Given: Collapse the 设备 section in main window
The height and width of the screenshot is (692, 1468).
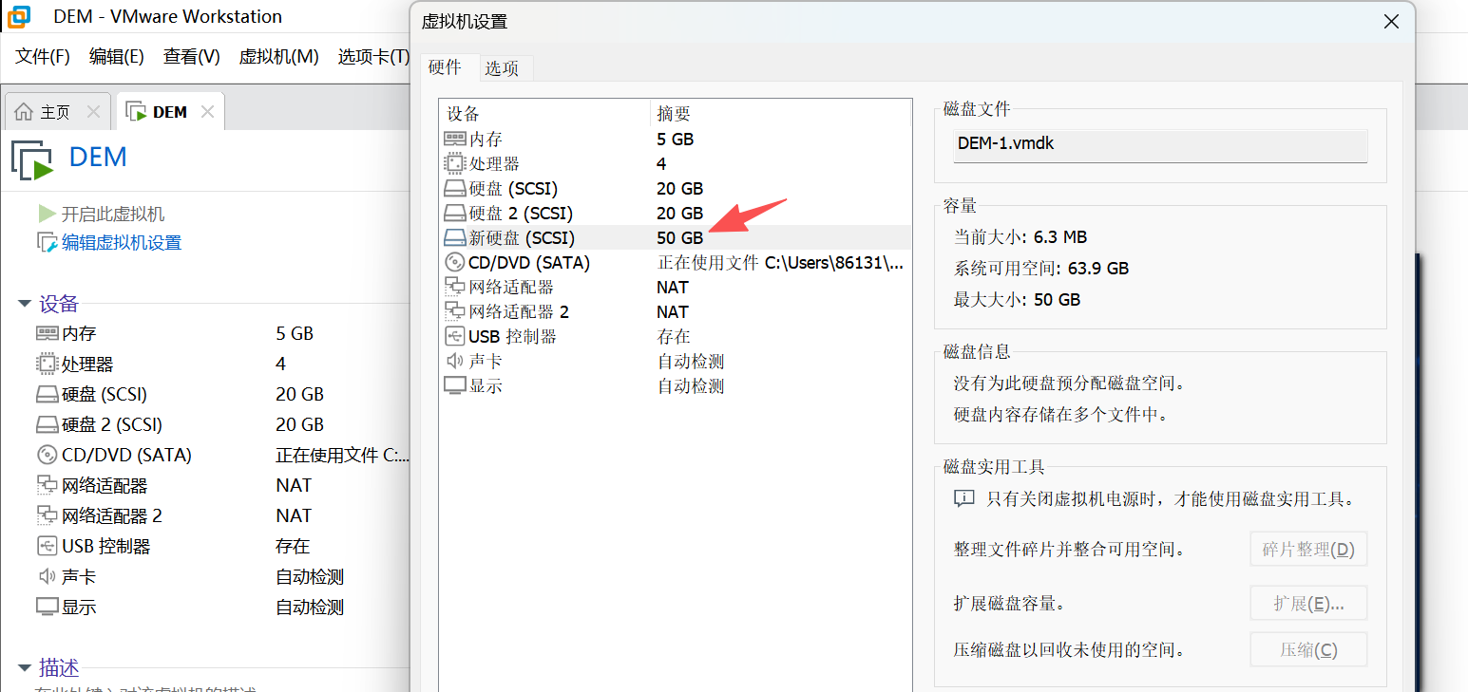Looking at the screenshot, I should [25, 304].
